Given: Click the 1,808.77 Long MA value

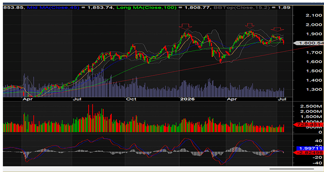Looking at the screenshot, I should (197, 8).
